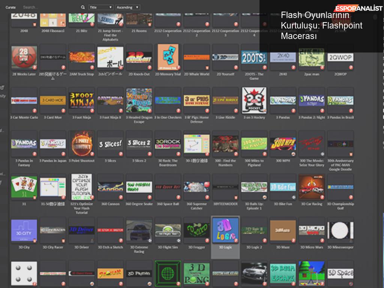Open the Title sort-by dropdown

click(100, 7)
